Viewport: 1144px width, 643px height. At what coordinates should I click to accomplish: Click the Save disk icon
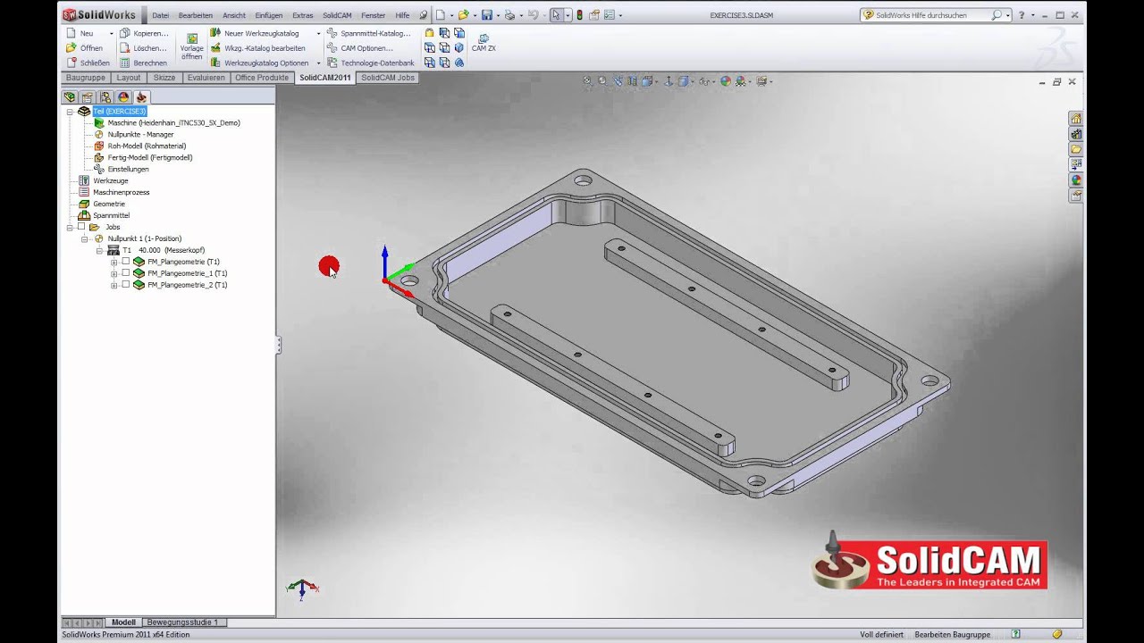pyautogui.click(x=487, y=15)
